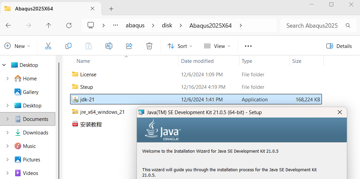Sort by the Name column header
The width and height of the screenshot is (360, 179).
(x=83, y=61)
